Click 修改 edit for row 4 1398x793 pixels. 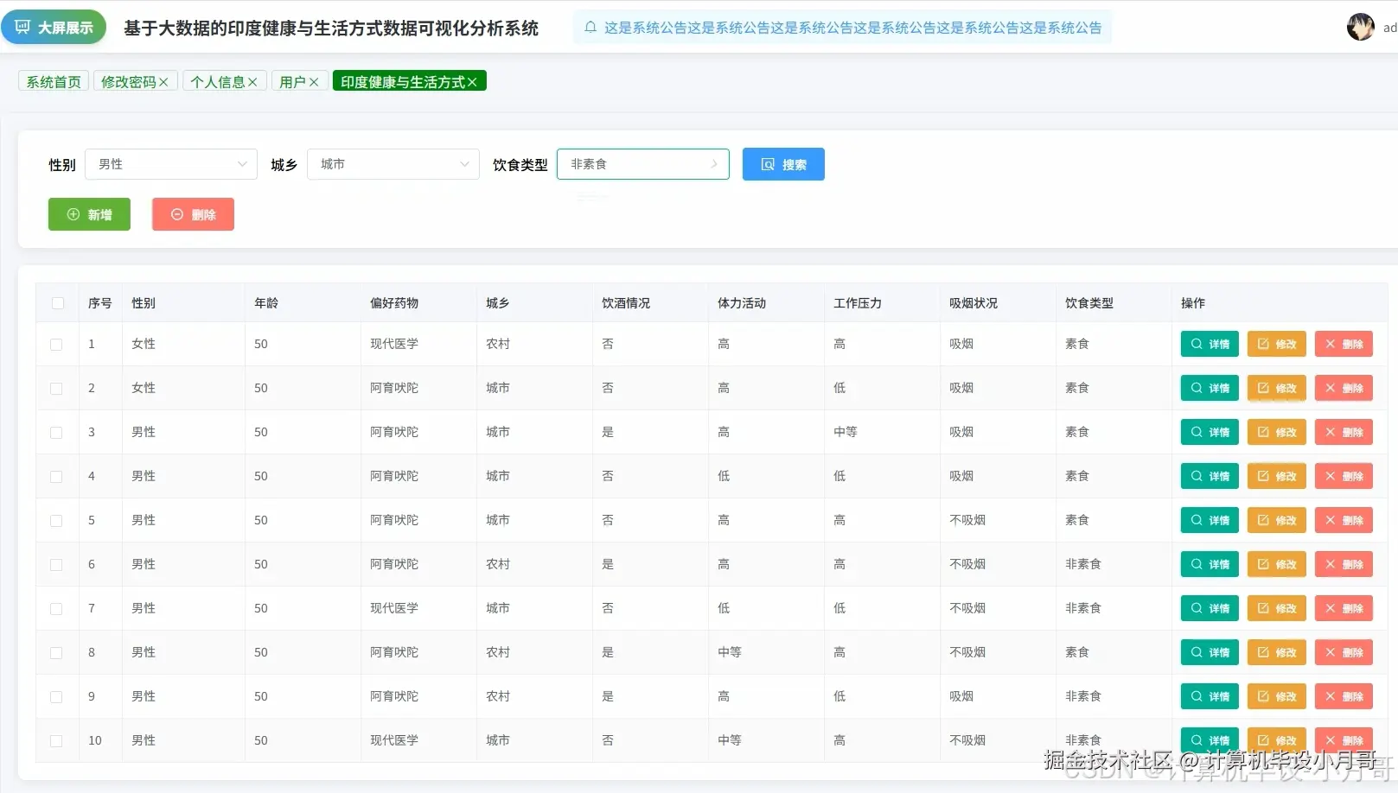tap(1276, 476)
